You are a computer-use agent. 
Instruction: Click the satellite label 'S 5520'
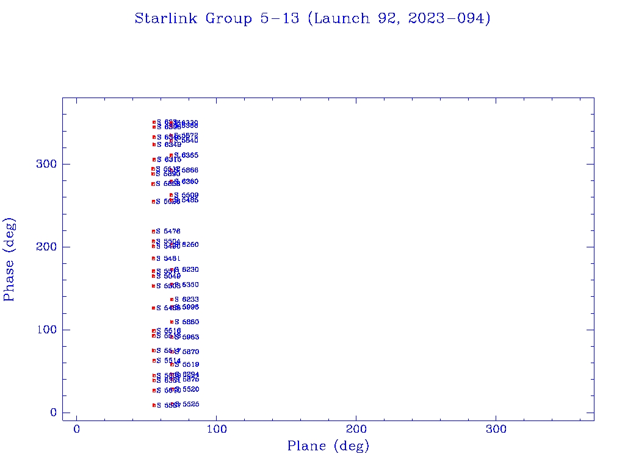coord(187,389)
